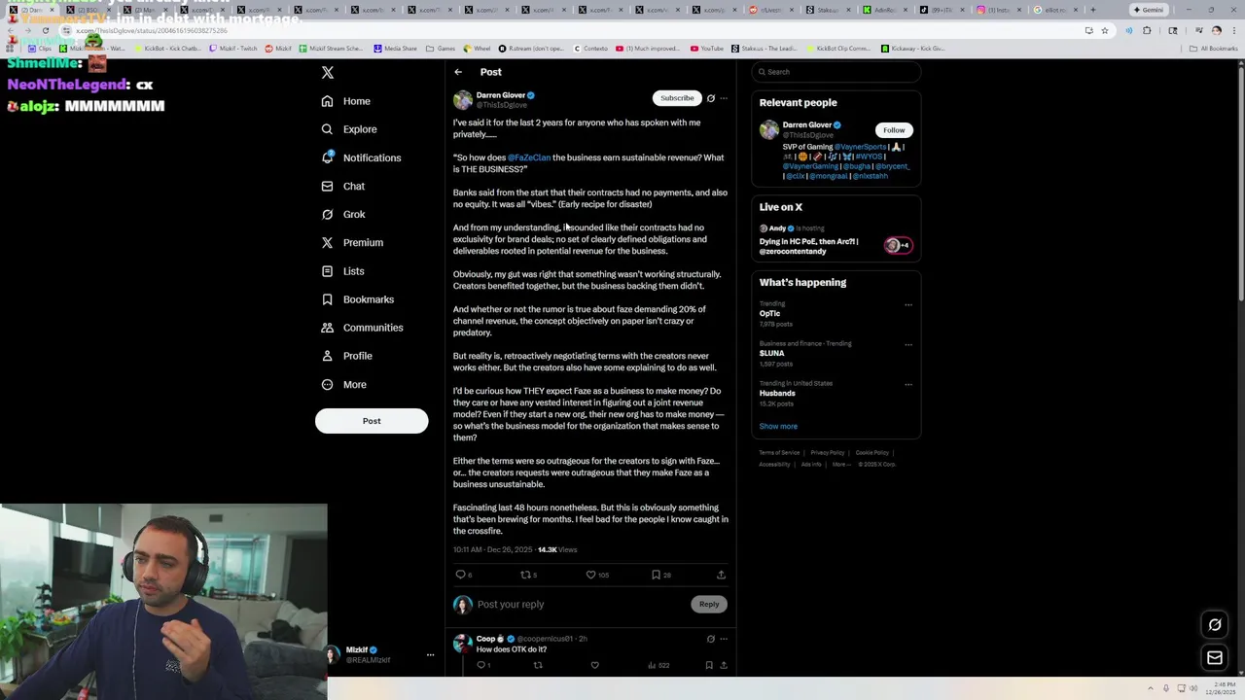The width and height of the screenshot is (1245, 700).
Task: Open Darren Glover's avatar on the post
Action: [463, 99]
